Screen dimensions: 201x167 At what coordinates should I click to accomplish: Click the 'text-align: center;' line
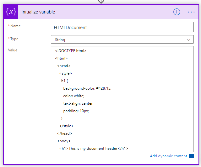pos(78,103)
